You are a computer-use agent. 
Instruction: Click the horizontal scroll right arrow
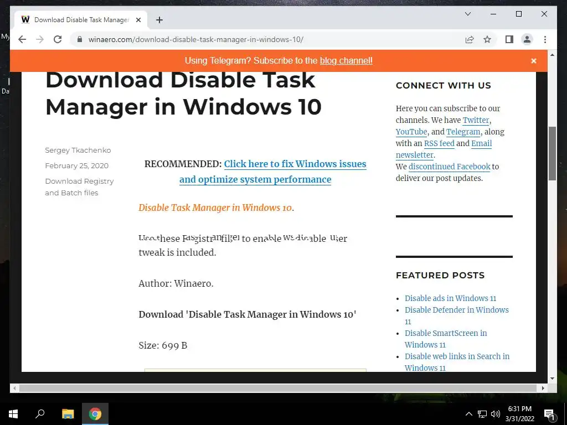click(543, 388)
